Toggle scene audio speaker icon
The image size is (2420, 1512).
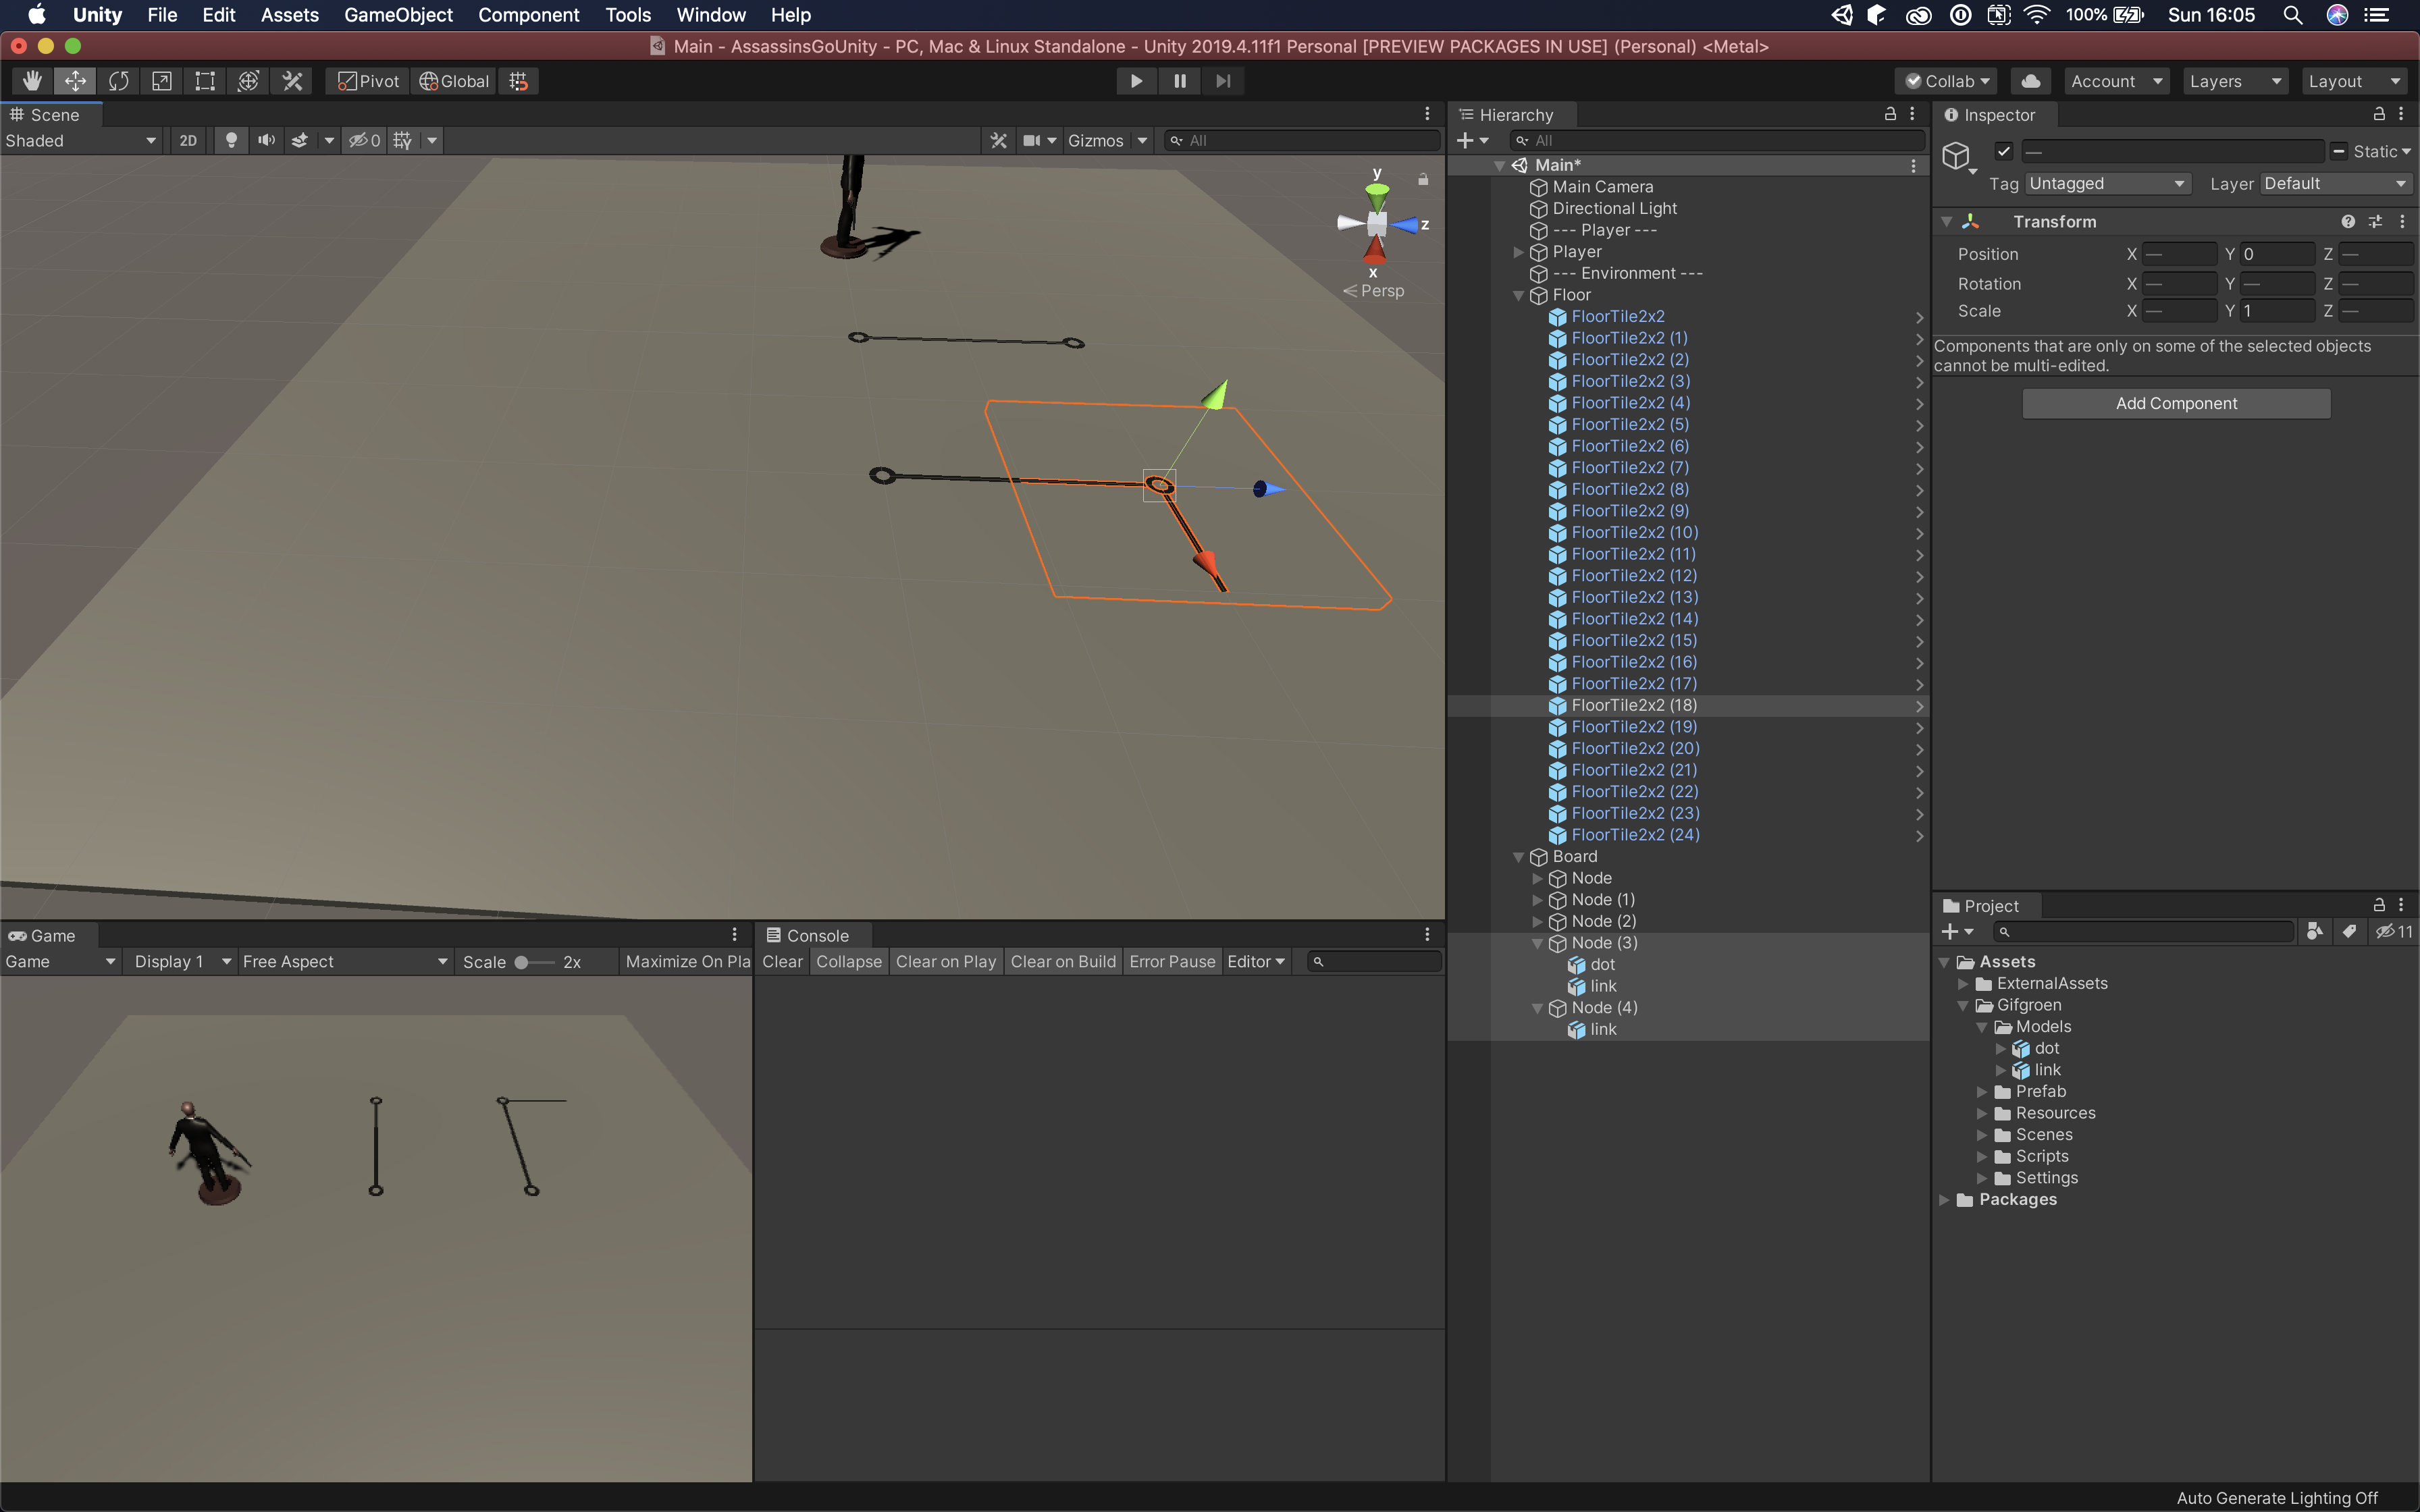[x=266, y=140]
